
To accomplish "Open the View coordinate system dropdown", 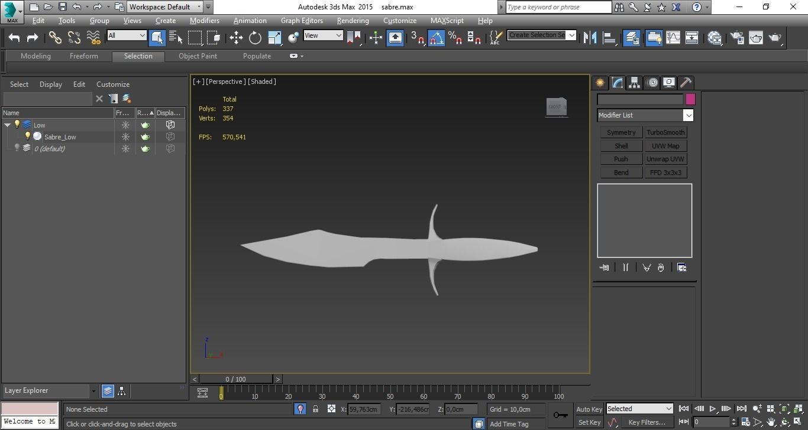I will [x=323, y=35].
